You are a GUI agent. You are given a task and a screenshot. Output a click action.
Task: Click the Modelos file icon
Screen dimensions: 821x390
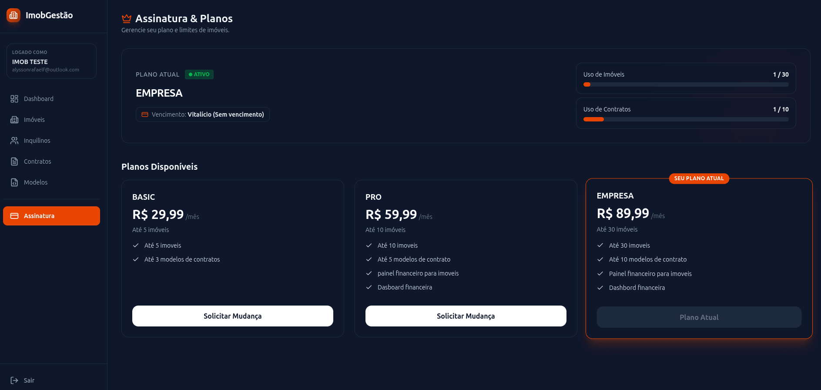tap(14, 182)
